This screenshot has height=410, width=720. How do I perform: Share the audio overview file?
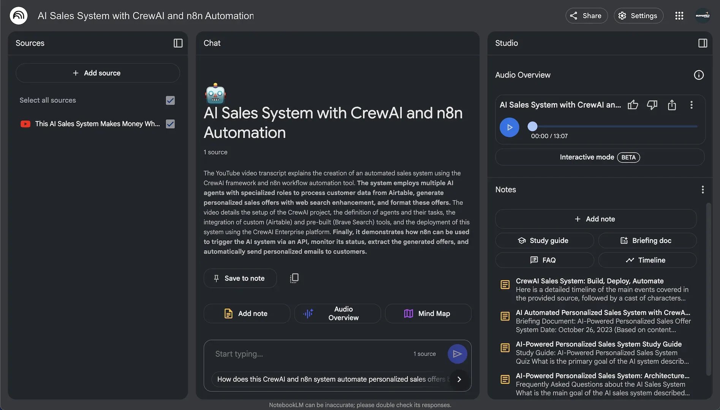pos(672,105)
